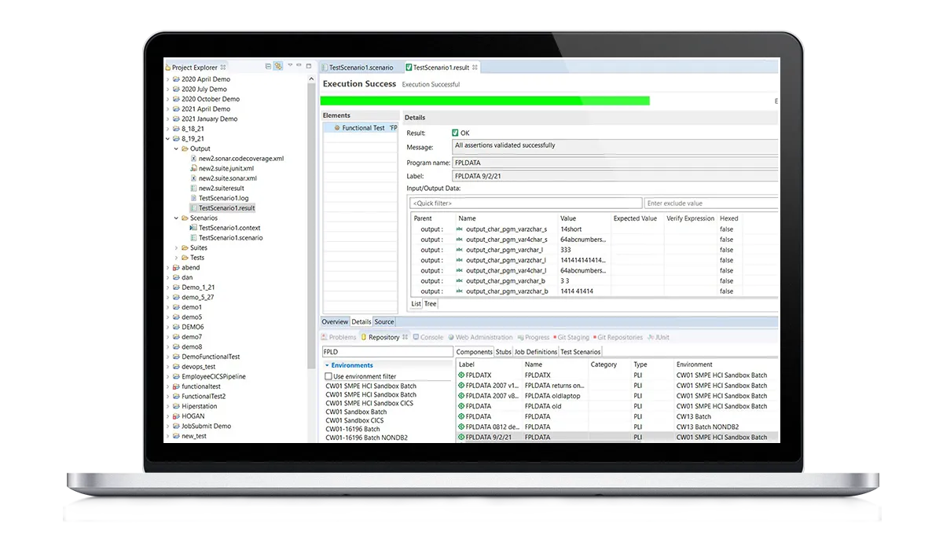943x542 pixels.
Task: Click the Quick filter input field
Action: click(x=526, y=203)
